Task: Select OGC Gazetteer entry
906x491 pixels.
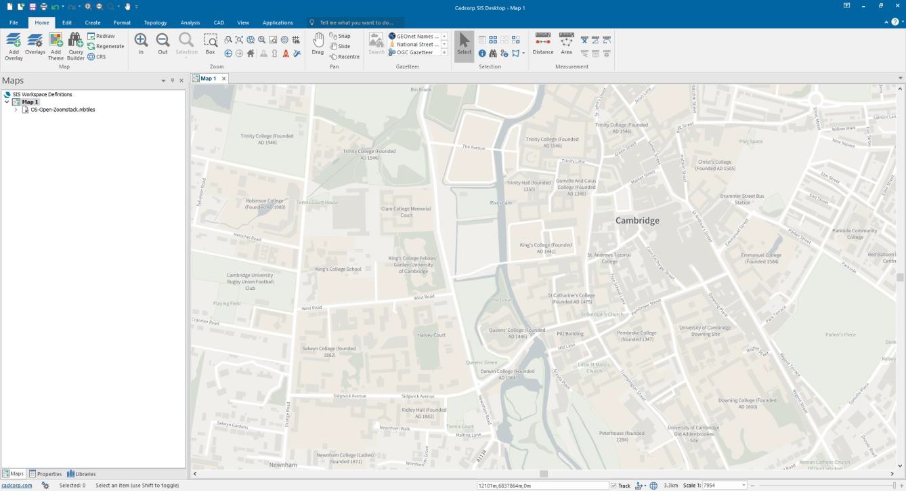Action: (x=414, y=52)
